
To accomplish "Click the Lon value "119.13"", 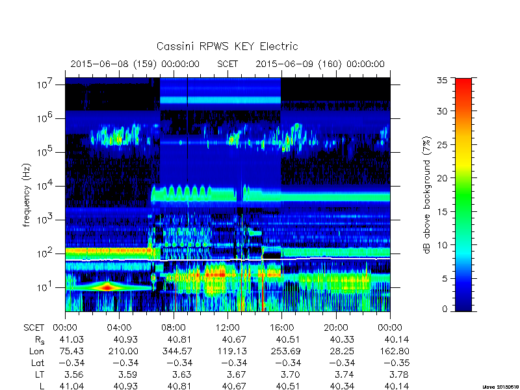I will click(231, 351).
